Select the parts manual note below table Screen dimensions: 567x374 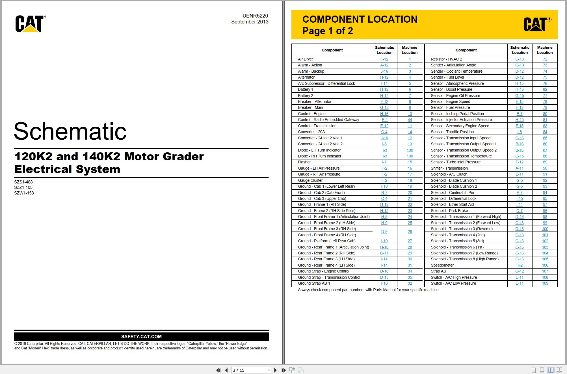pyautogui.click(x=369, y=290)
